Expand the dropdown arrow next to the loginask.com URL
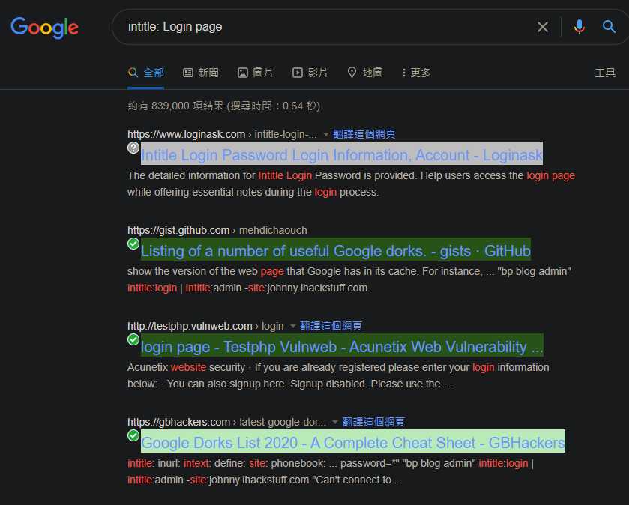Image resolution: width=629 pixels, height=505 pixels. (325, 134)
